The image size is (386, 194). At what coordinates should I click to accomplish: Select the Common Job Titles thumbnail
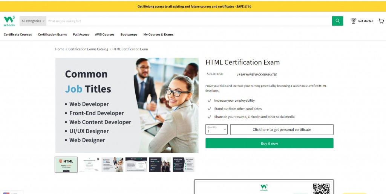point(112,165)
